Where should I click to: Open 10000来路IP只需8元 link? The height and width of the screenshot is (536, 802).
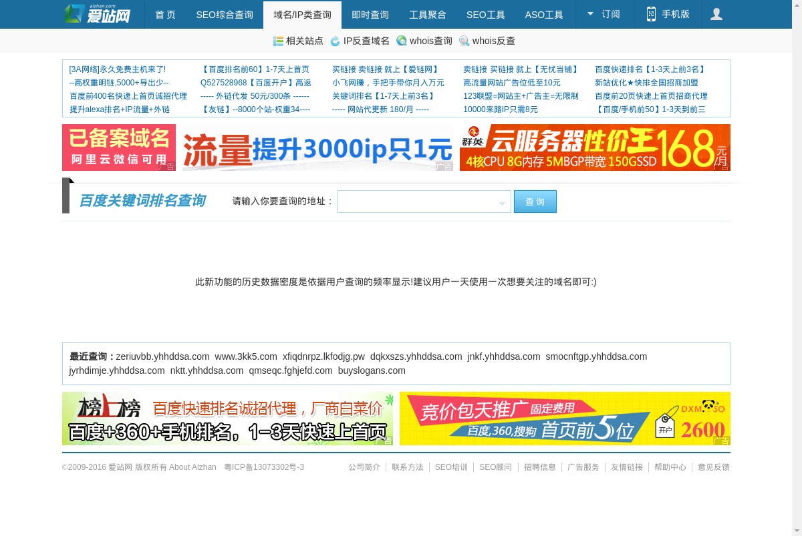501,109
